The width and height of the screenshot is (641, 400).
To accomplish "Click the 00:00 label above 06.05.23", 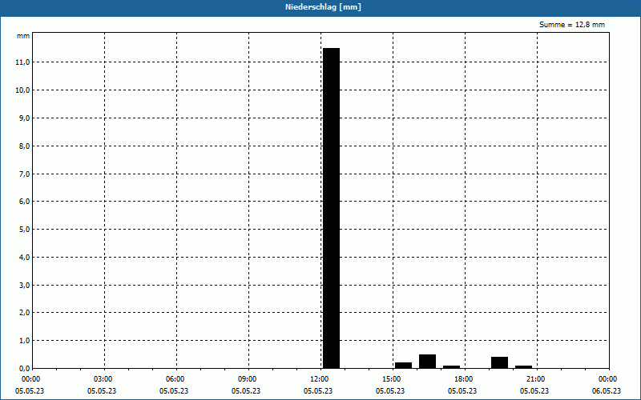I will click(609, 379).
